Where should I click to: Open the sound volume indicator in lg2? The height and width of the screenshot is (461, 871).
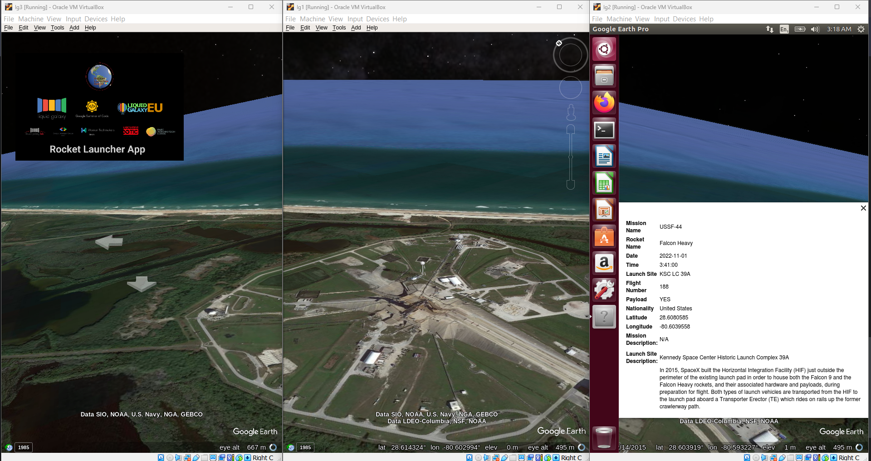click(815, 29)
